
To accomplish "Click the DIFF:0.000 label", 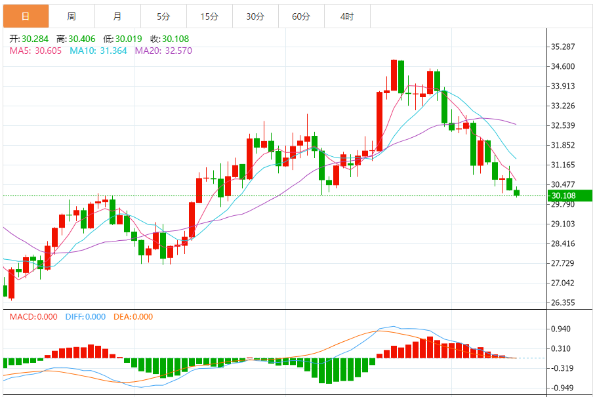I will coord(85,317).
